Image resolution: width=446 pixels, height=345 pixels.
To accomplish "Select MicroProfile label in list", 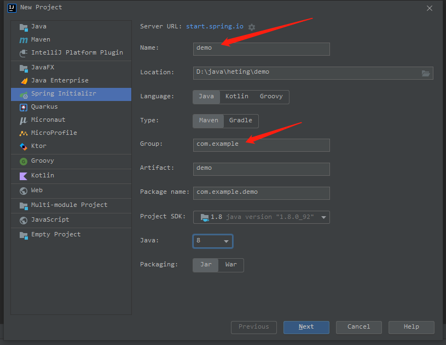I will click(54, 133).
